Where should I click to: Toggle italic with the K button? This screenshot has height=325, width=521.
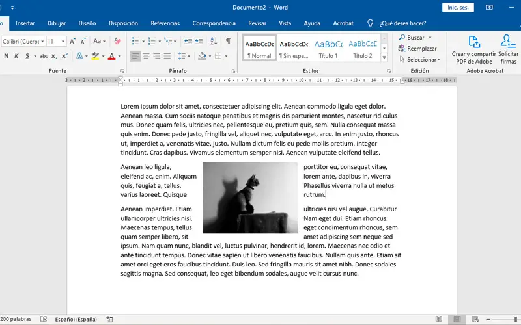(17, 56)
